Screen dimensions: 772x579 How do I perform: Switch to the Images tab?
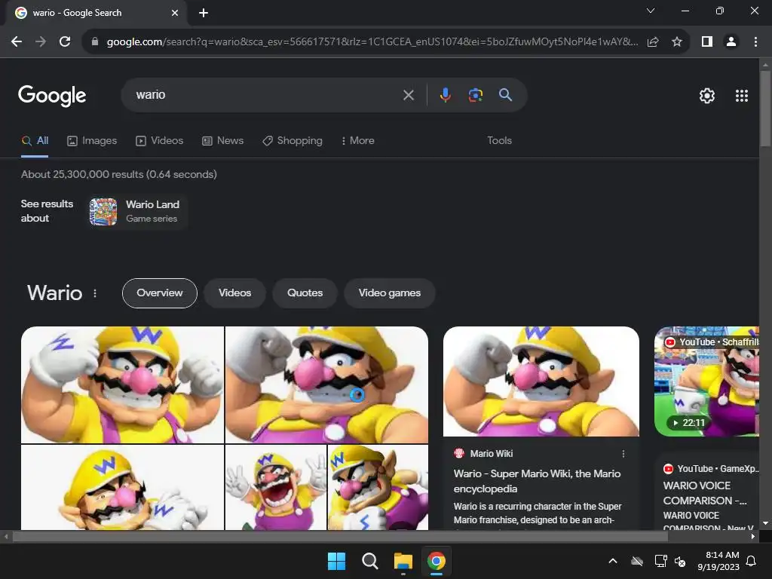92,141
